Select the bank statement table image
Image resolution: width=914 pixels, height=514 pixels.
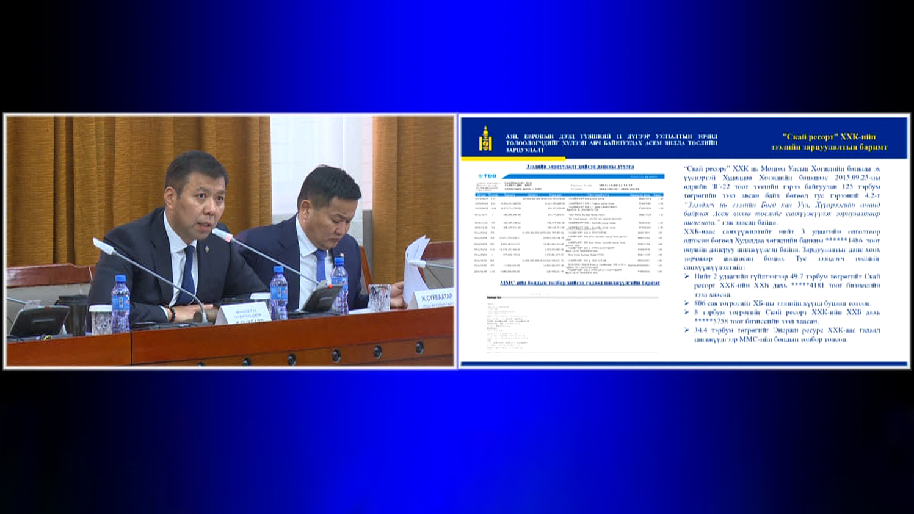tap(569, 223)
